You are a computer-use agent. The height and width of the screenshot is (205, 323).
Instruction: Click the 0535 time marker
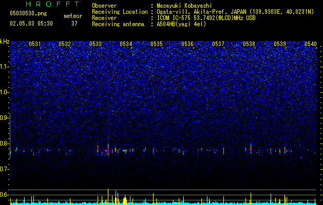[x=157, y=44]
